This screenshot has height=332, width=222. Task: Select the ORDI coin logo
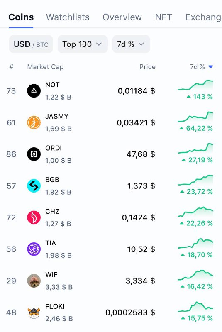tap(34, 154)
